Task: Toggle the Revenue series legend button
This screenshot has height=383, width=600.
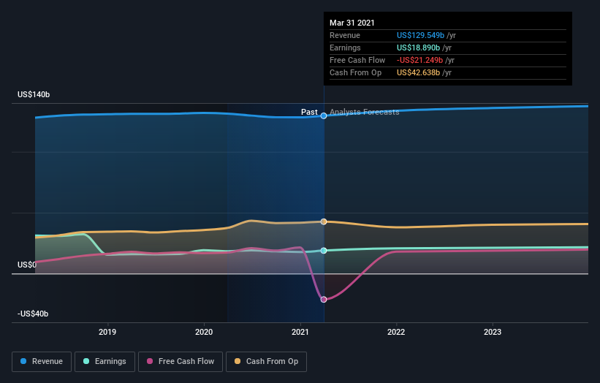Action: click(42, 362)
